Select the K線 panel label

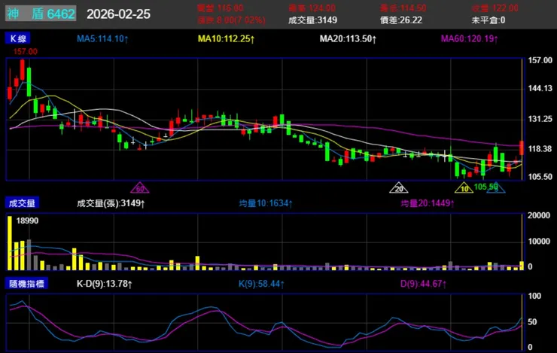point(18,38)
